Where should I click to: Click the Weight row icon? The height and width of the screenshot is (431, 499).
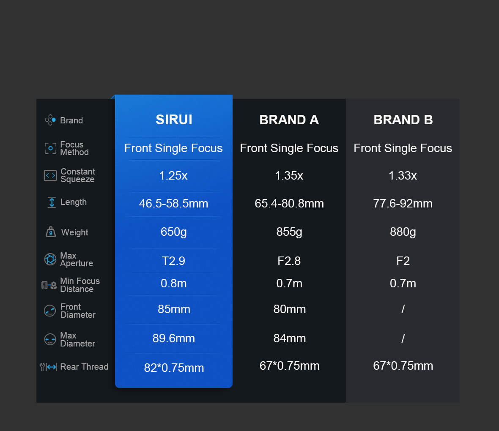[x=51, y=232]
